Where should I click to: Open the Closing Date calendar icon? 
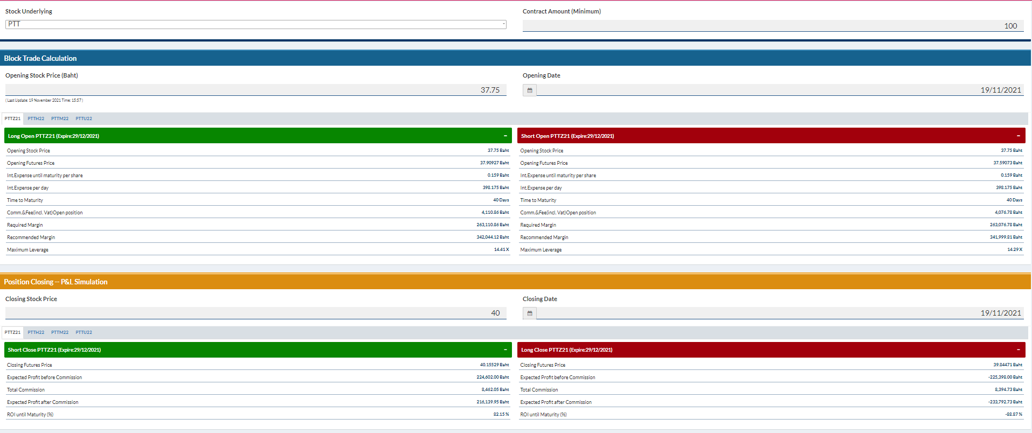[x=530, y=313]
